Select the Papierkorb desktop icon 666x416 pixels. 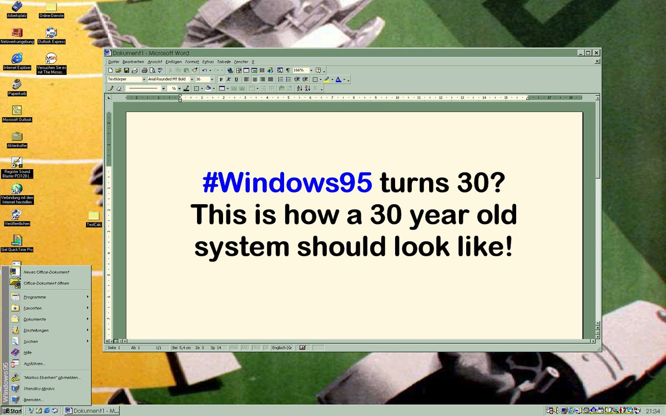(17, 87)
